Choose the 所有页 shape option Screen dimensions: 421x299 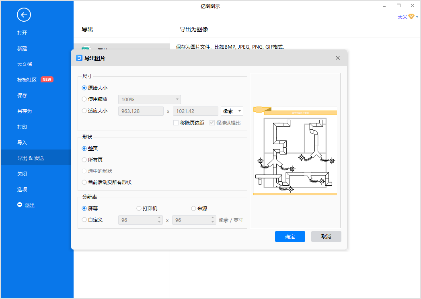point(84,160)
